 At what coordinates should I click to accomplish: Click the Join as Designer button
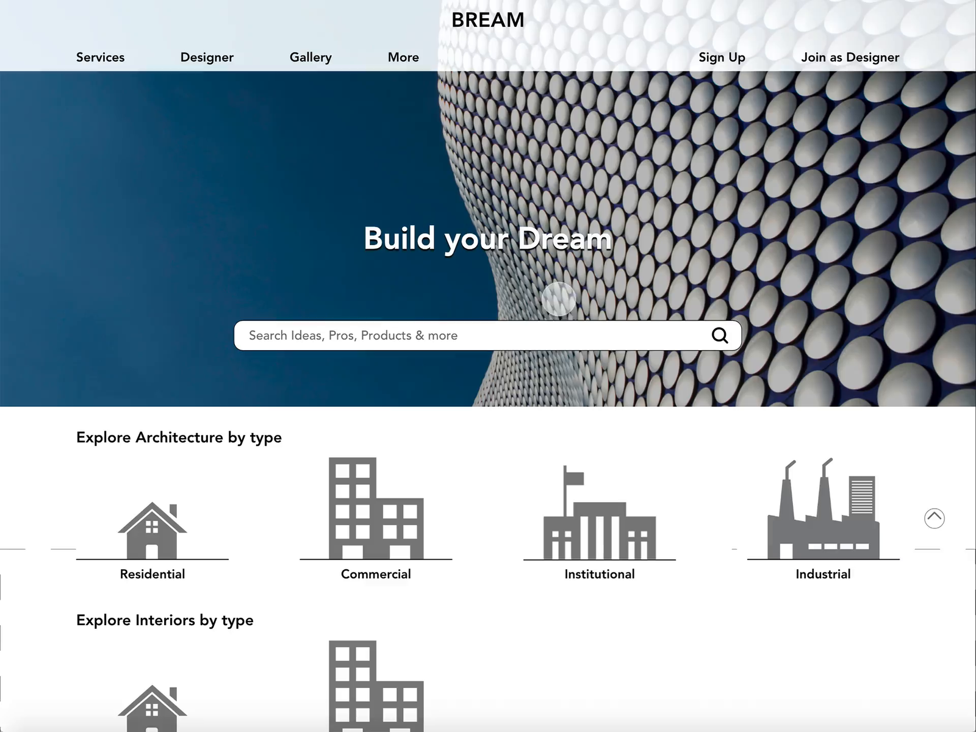pyautogui.click(x=850, y=57)
